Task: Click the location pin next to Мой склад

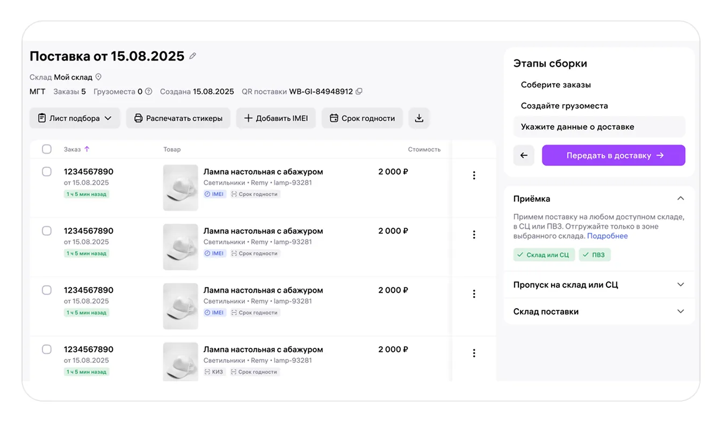Action: (98, 77)
